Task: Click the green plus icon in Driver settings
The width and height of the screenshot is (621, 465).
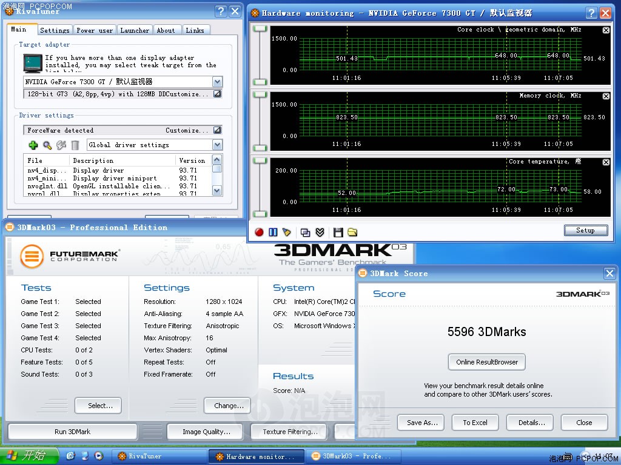Action: [x=33, y=145]
